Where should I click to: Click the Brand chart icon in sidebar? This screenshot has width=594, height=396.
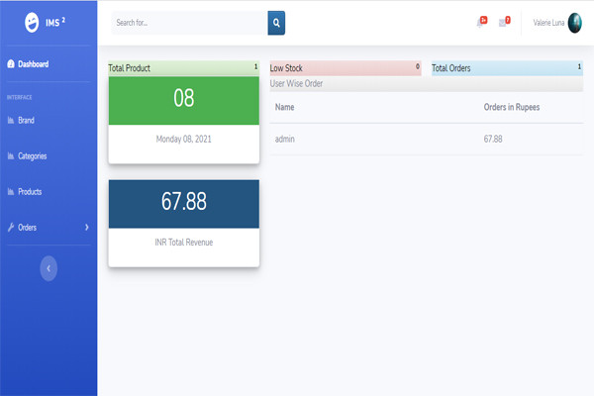11,121
